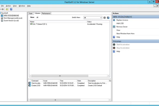
Task: Open Disk Management(Local) in the tree
Action: pyautogui.click(x=13, y=18)
